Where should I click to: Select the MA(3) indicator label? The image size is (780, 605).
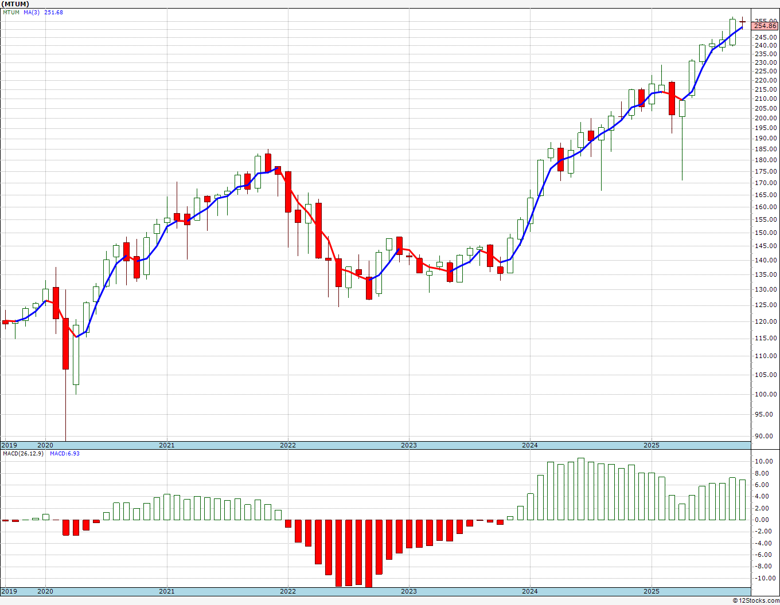point(32,13)
